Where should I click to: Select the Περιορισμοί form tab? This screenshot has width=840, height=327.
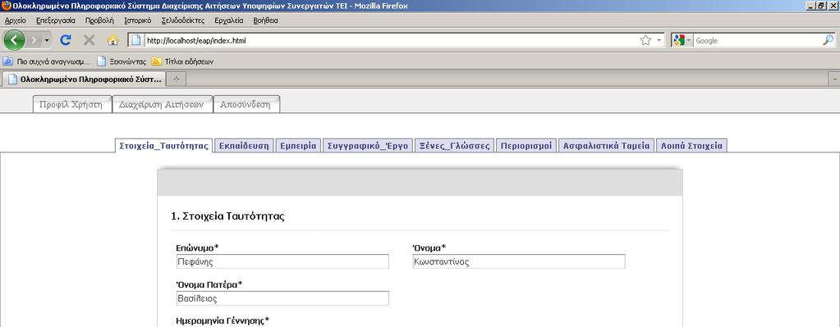pos(526,145)
